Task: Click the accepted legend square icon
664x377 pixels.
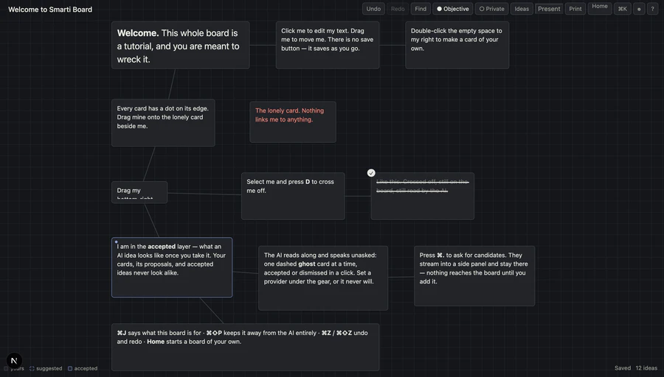Action: tap(70, 369)
